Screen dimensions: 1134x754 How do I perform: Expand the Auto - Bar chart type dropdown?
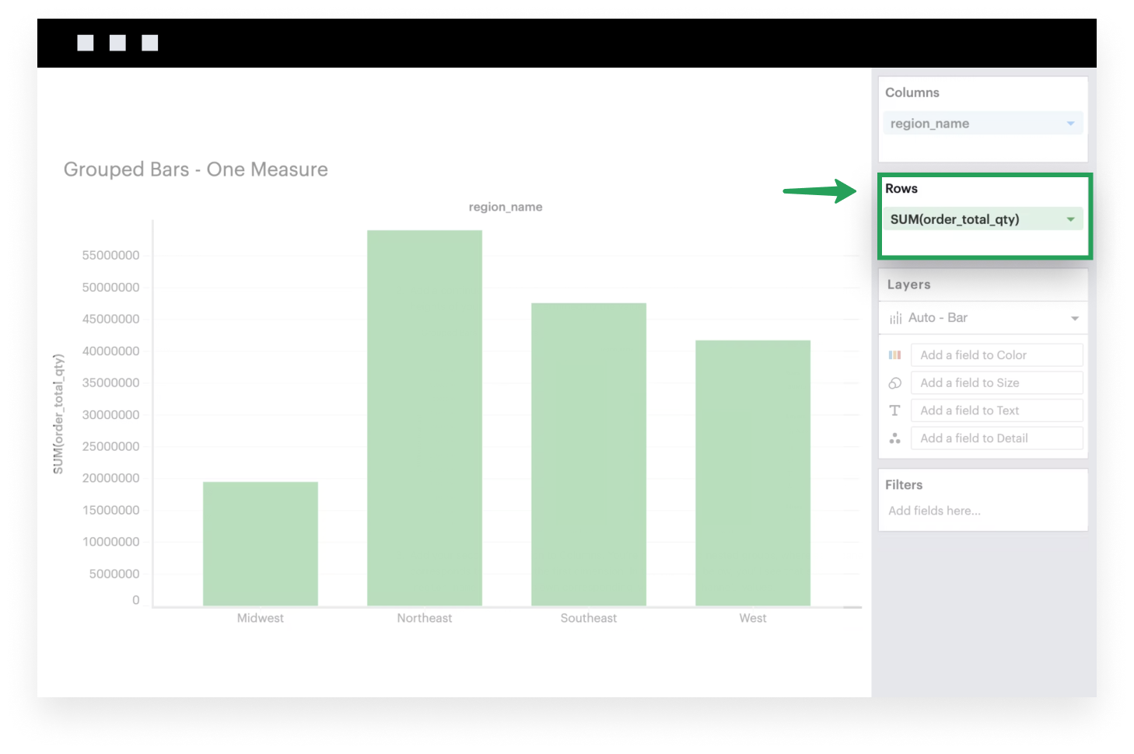pyautogui.click(x=1074, y=317)
